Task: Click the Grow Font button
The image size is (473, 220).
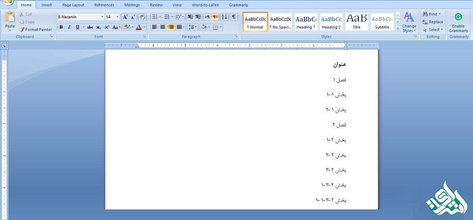Action: [125, 17]
